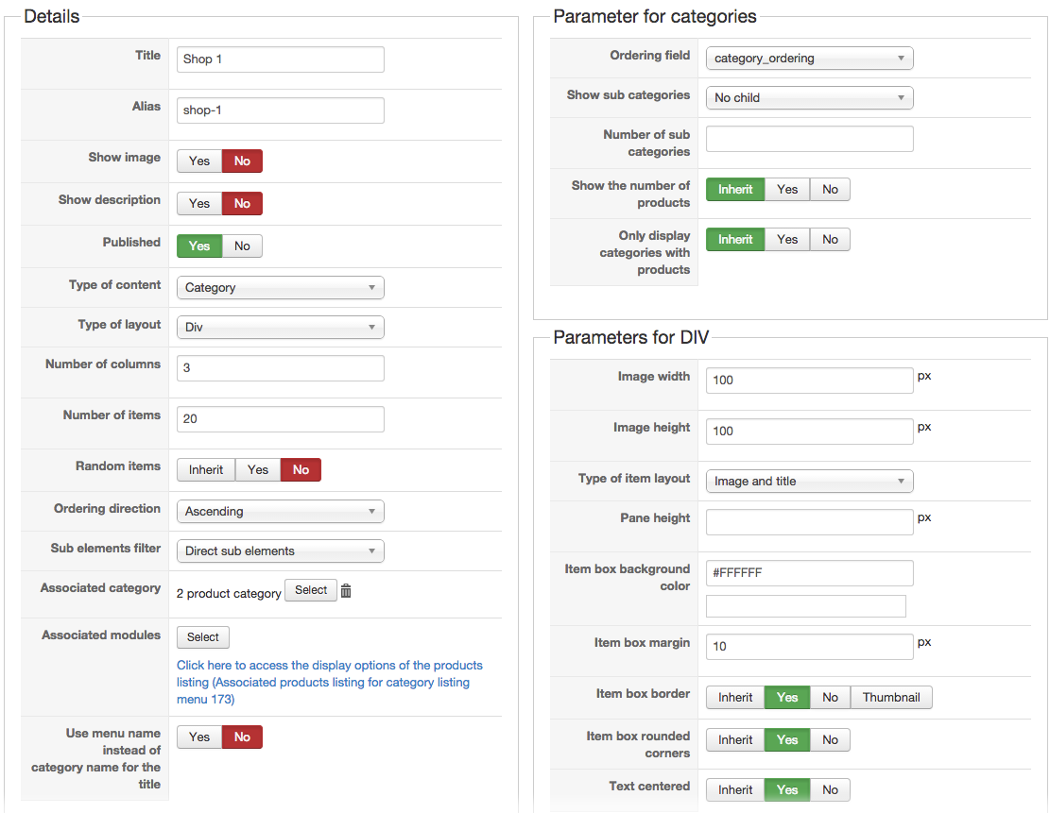1050x813 pixels.
Task: Set Show image to Yes
Action: click(x=199, y=161)
